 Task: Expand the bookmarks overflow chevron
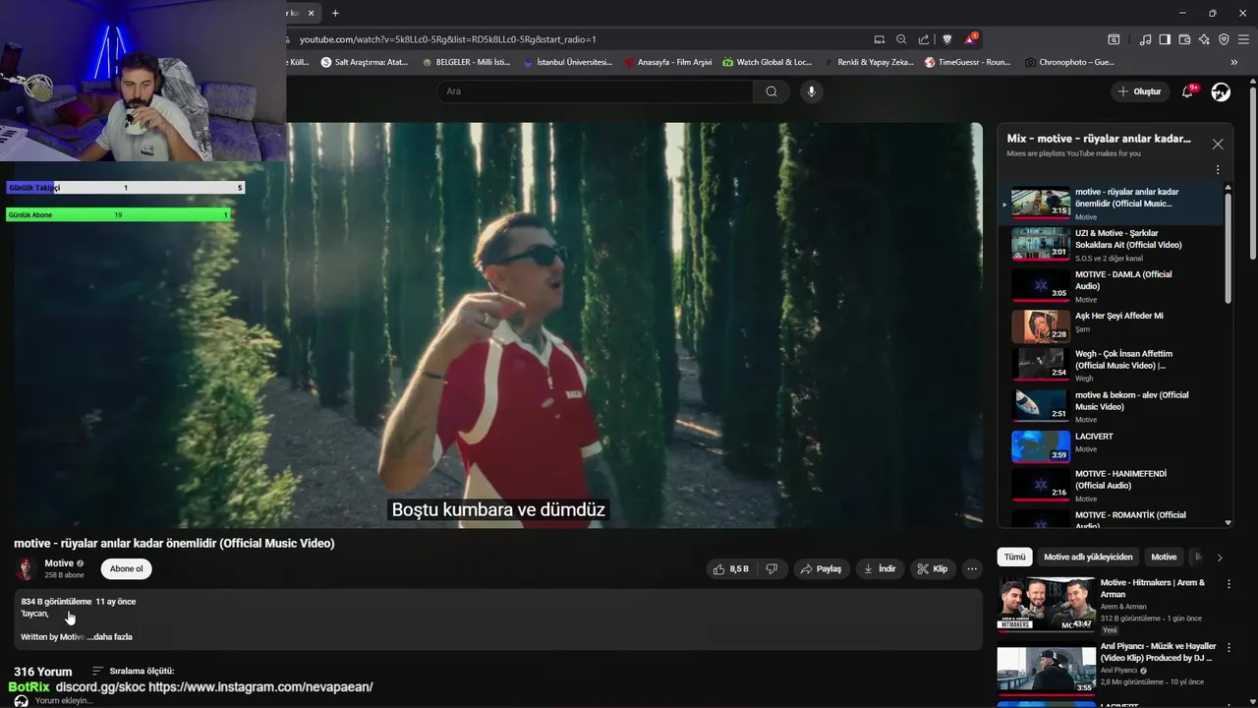click(x=1234, y=62)
